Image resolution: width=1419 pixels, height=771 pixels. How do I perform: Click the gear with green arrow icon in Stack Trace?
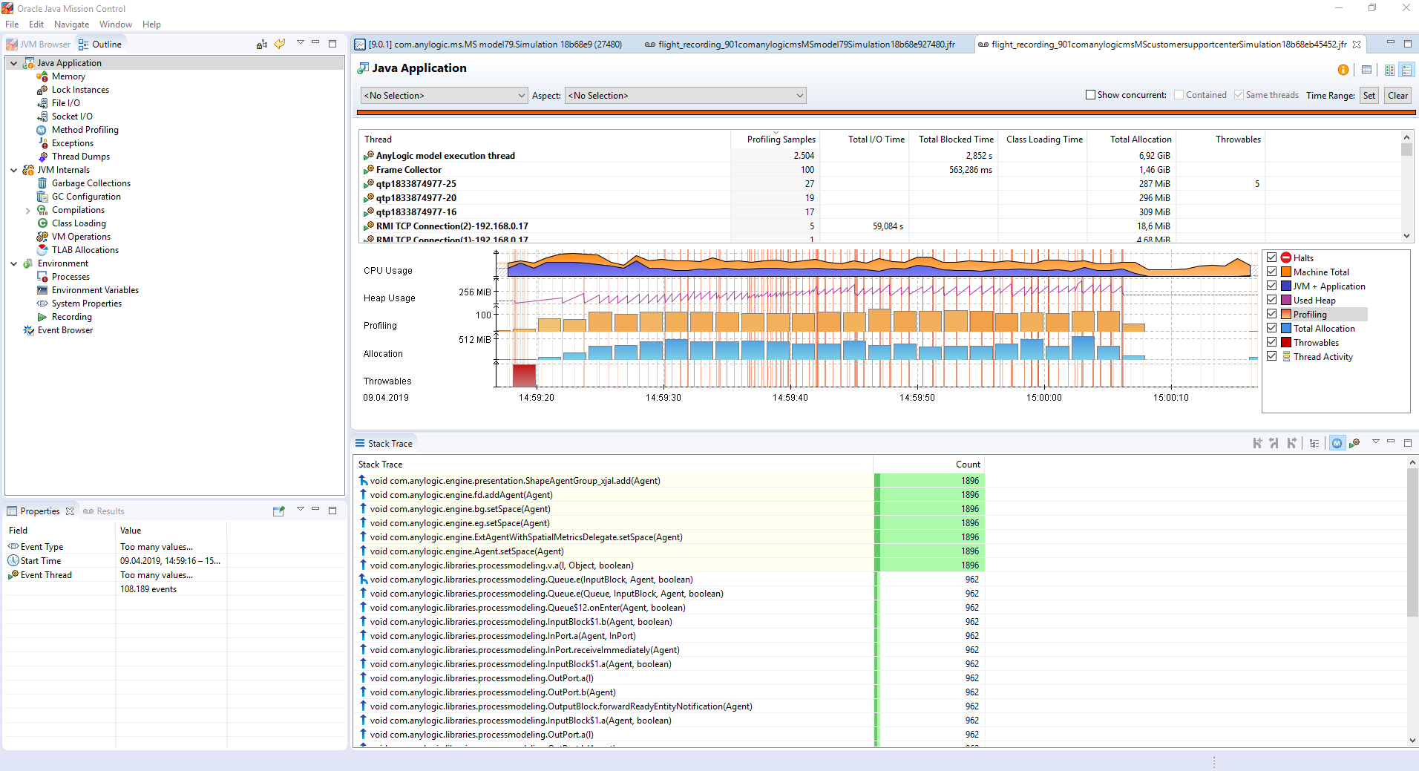coord(1354,443)
